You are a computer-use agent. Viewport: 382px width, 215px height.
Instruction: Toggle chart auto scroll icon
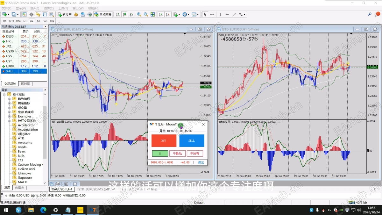(x=161, y=14)
